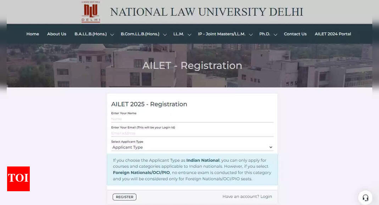Click the Foreign Nationals/OCI/PIO highlighted text
Image resolution: width=379 pixels, height=205 pixels.
(x=141, y=172)
